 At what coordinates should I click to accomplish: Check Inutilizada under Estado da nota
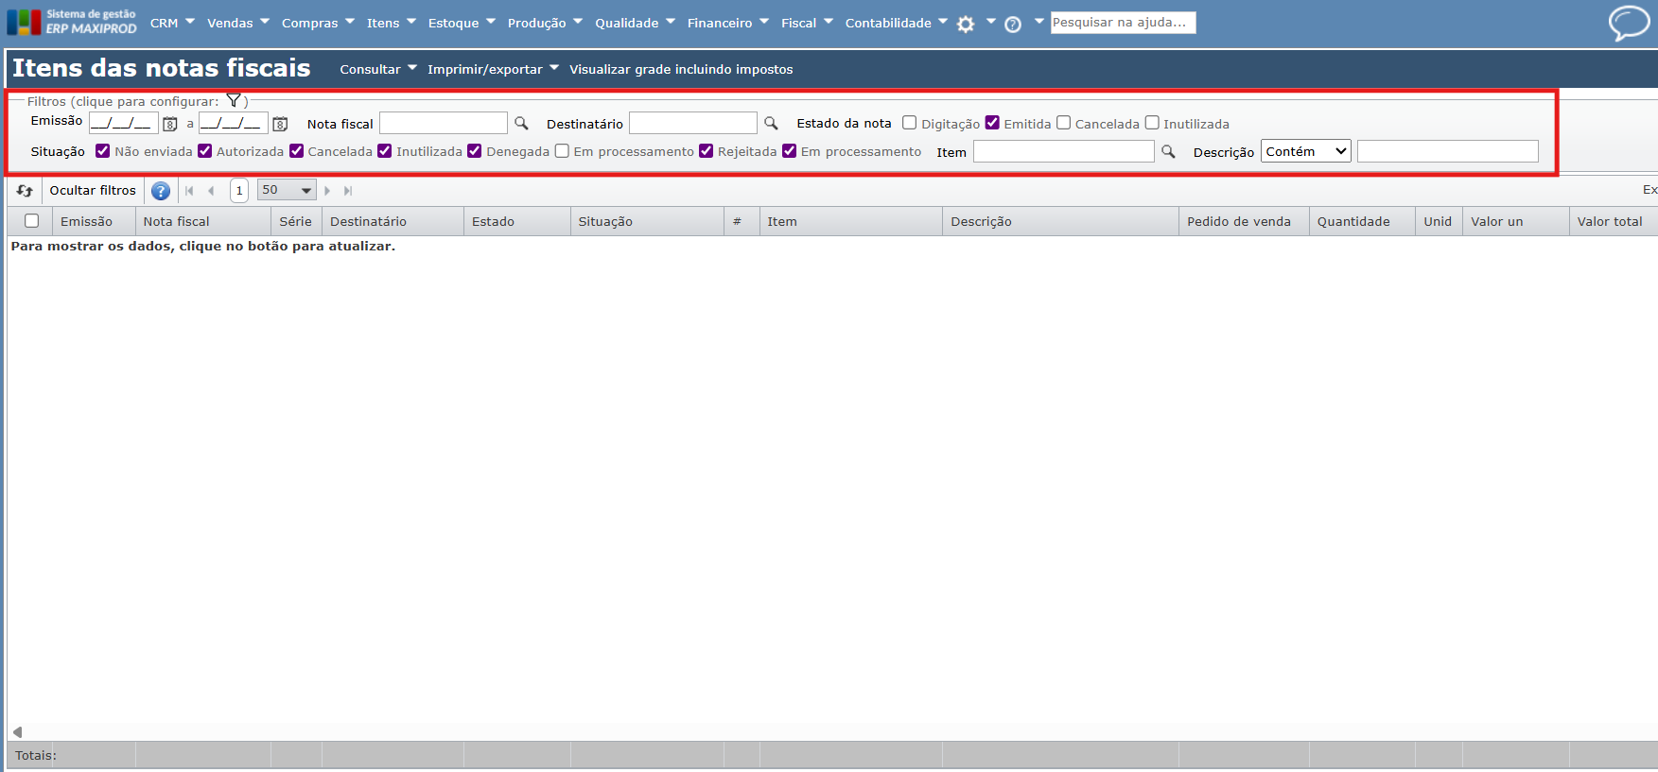point(1152,123)
